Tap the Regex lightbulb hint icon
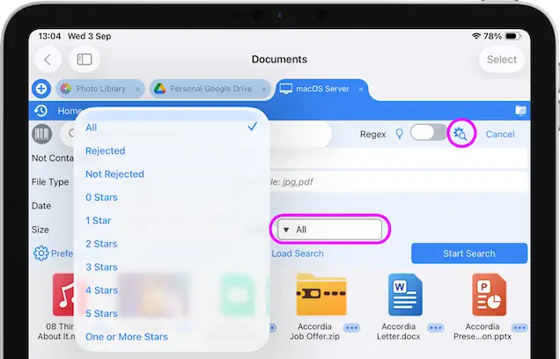Image resolution: width=560 pixels, height=359 pixels. tap(398, 134)
